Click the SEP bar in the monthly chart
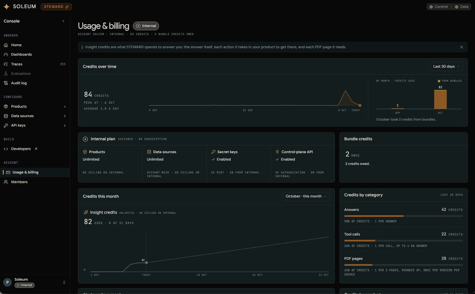The image size is (475, 294). pyautogui.click(x=398, y=108)
